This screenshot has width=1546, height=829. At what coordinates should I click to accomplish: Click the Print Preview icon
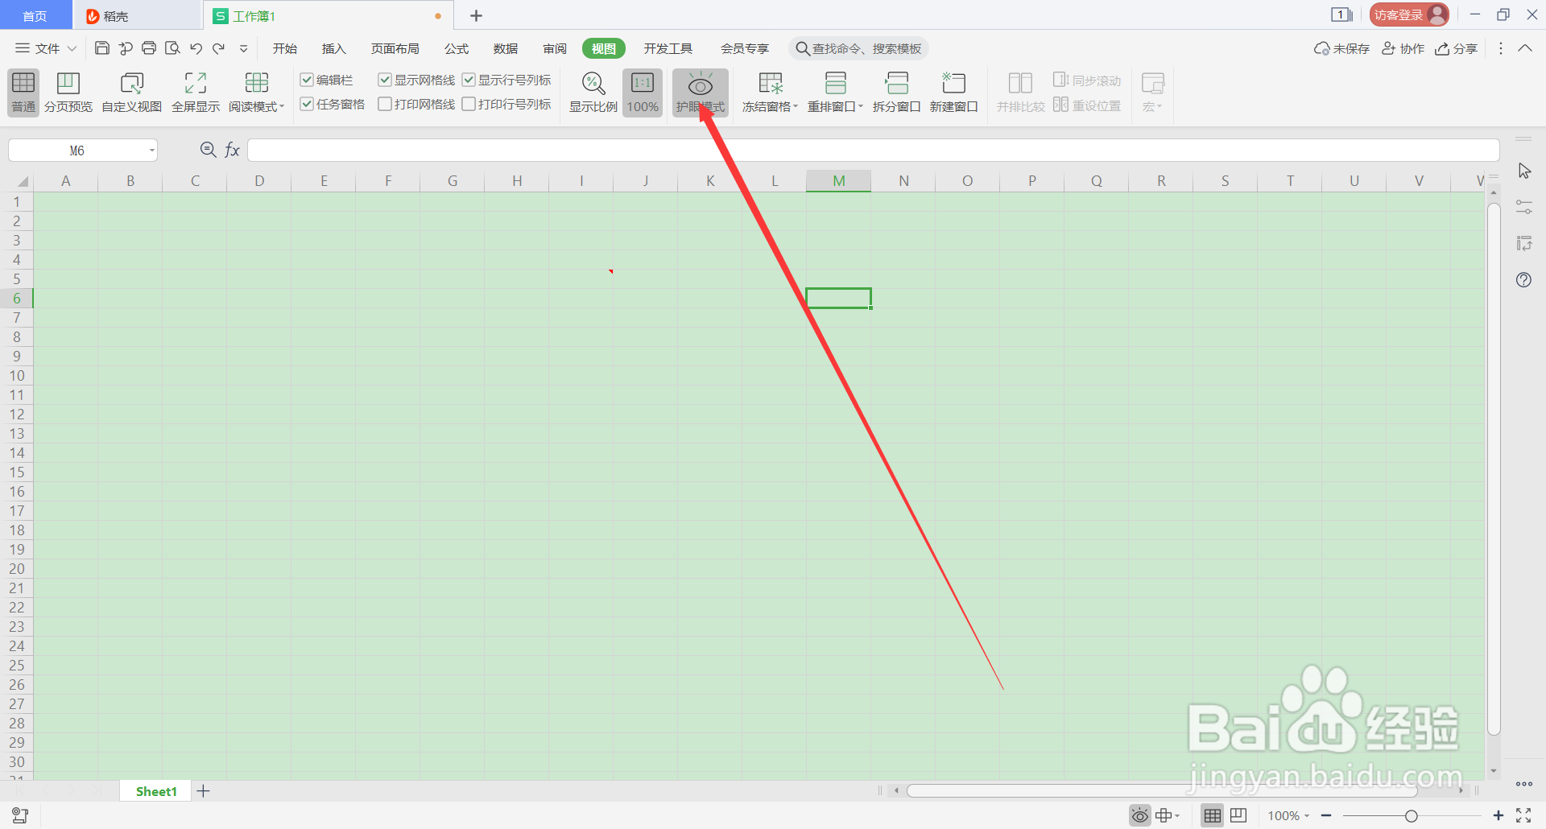click(172, 48)
